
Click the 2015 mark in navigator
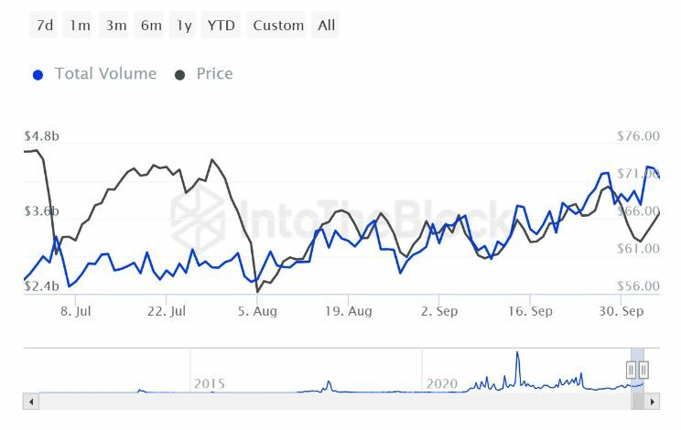[x=210, y=383]
